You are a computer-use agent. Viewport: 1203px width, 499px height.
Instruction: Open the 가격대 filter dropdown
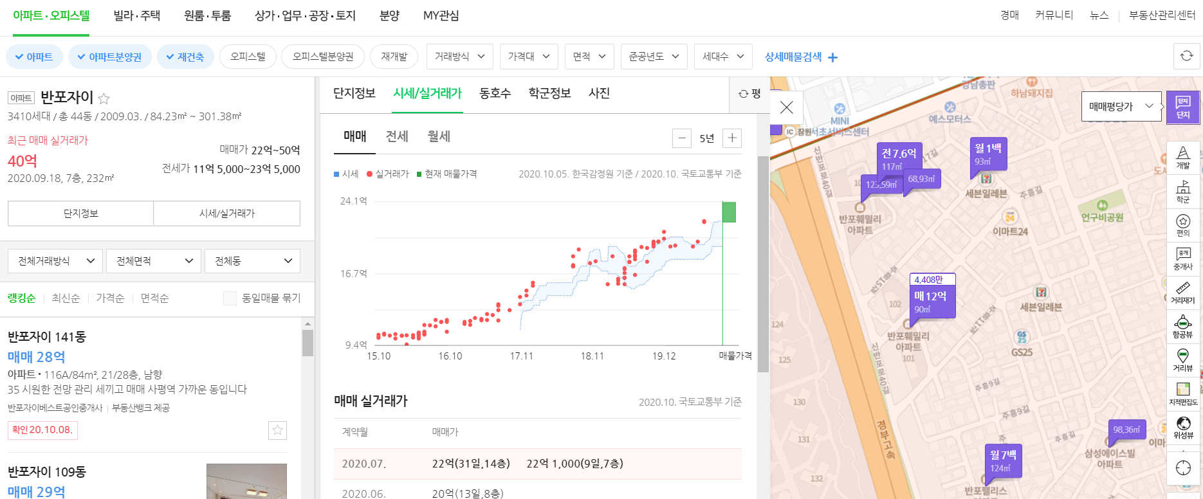529,57
